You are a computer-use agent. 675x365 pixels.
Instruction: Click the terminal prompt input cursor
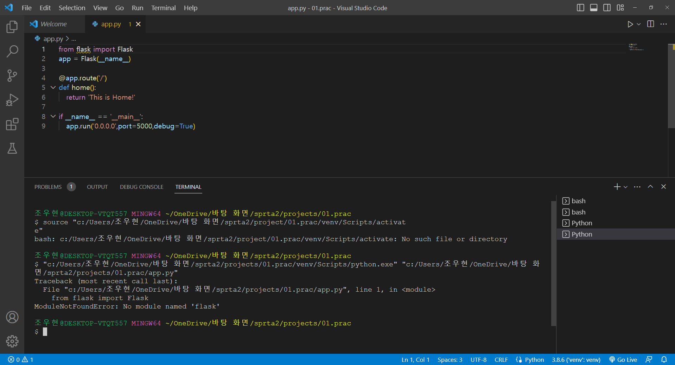[x=45, y=332]
